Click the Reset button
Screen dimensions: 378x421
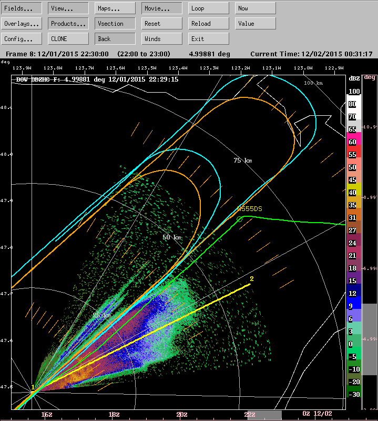162,24
